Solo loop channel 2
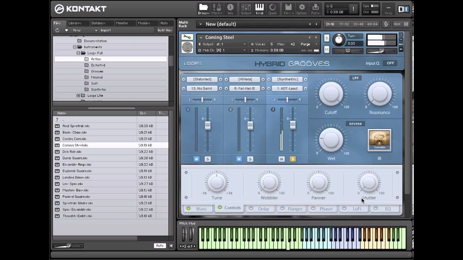Viewport: 463px width, 260px height. click(x=250, y=159)
